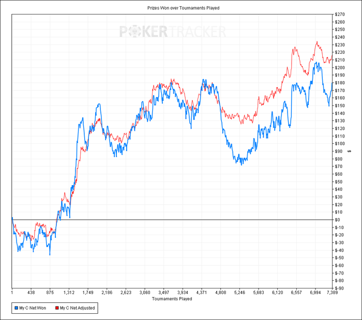Click the 438 x-axis tick label
Image resolution: width=362 pixels, height=320 pixels.
[31, 293]
